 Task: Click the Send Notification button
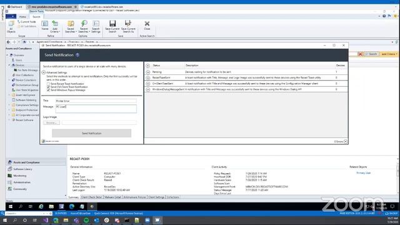[x=92, y=133]
